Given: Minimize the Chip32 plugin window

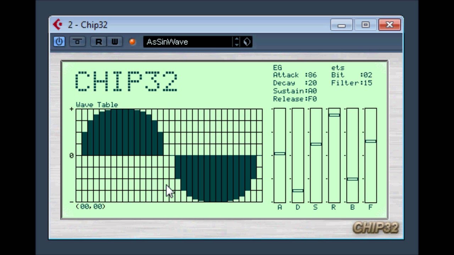Looking at the screenshot, I should 342,25.
